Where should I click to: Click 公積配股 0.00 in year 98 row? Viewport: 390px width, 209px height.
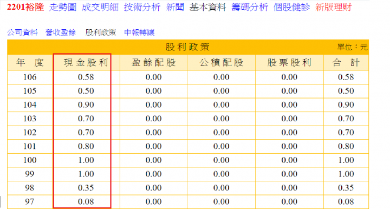[x=222, y=188]
